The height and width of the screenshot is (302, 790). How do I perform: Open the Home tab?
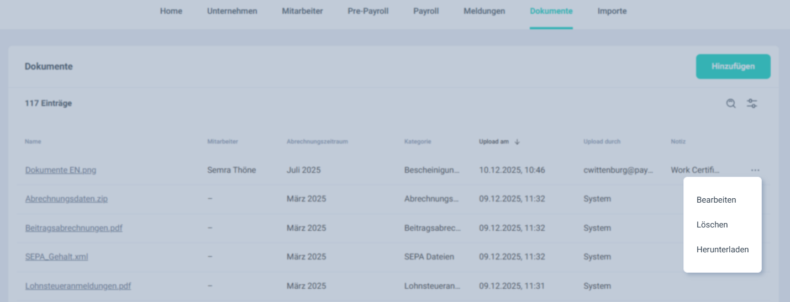171,11
